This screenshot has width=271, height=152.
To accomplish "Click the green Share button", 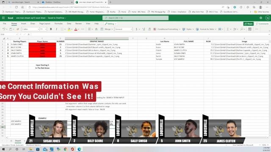I will tap(249, 24).
